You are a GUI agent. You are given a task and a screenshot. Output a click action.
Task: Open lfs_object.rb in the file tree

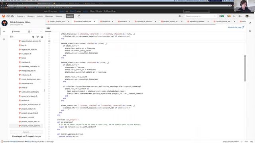(x=26, y=54)
